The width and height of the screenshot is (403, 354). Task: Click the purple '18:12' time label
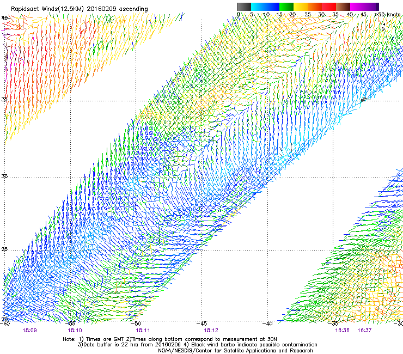click(211, 331)
